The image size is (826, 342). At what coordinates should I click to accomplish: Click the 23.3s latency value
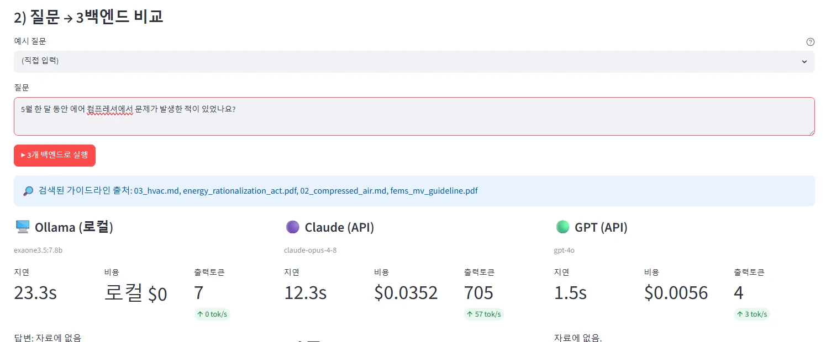tap(35, 293)
